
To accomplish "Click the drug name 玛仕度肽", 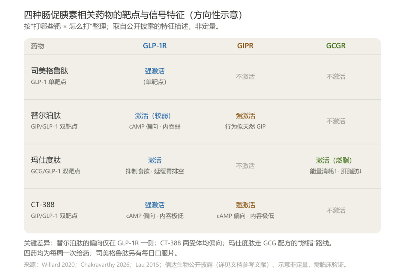I will pos(46,160).
